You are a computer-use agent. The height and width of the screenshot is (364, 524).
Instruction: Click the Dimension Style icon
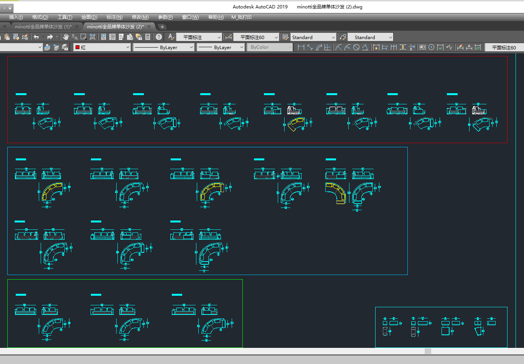229,37
